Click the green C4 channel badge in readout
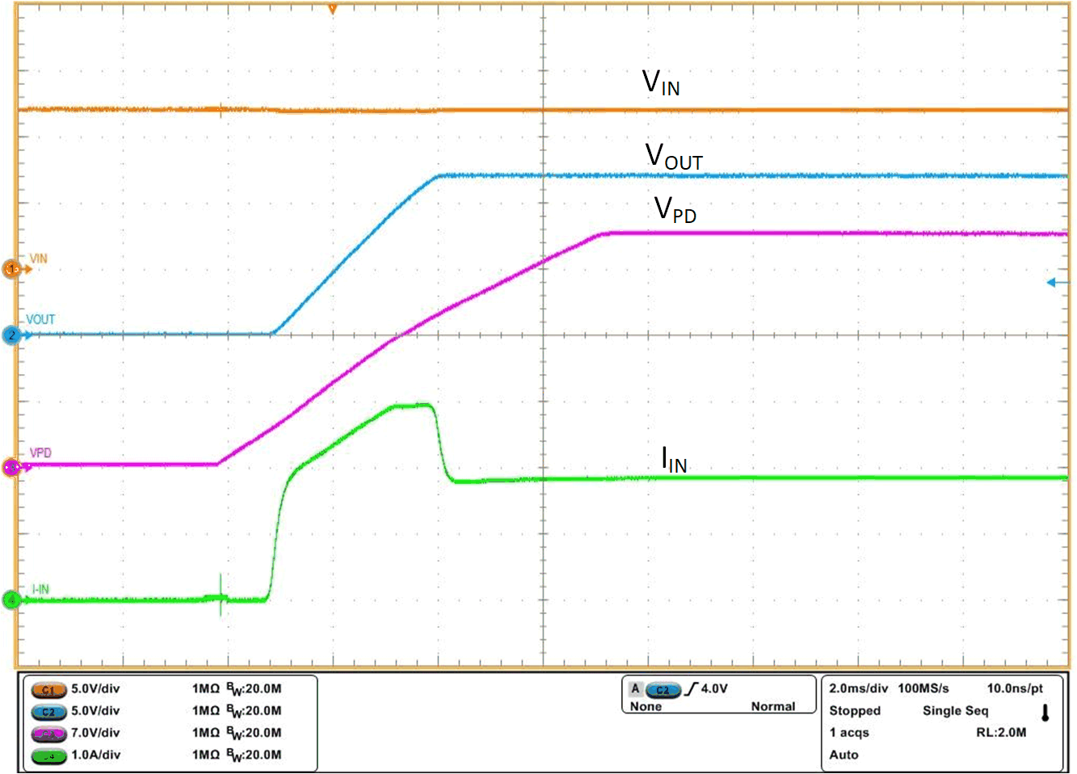The height and width of the screenshot is (774, 1077). pos(48,756)
